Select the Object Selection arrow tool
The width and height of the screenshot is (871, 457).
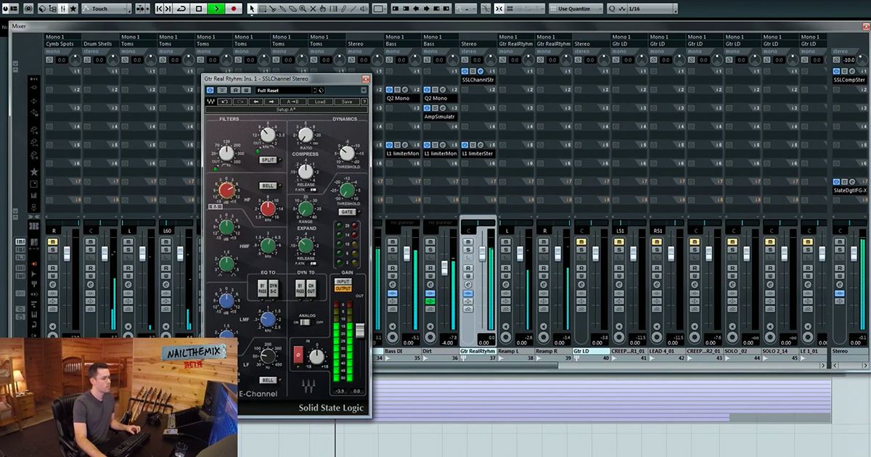click(x=252, y=9)
